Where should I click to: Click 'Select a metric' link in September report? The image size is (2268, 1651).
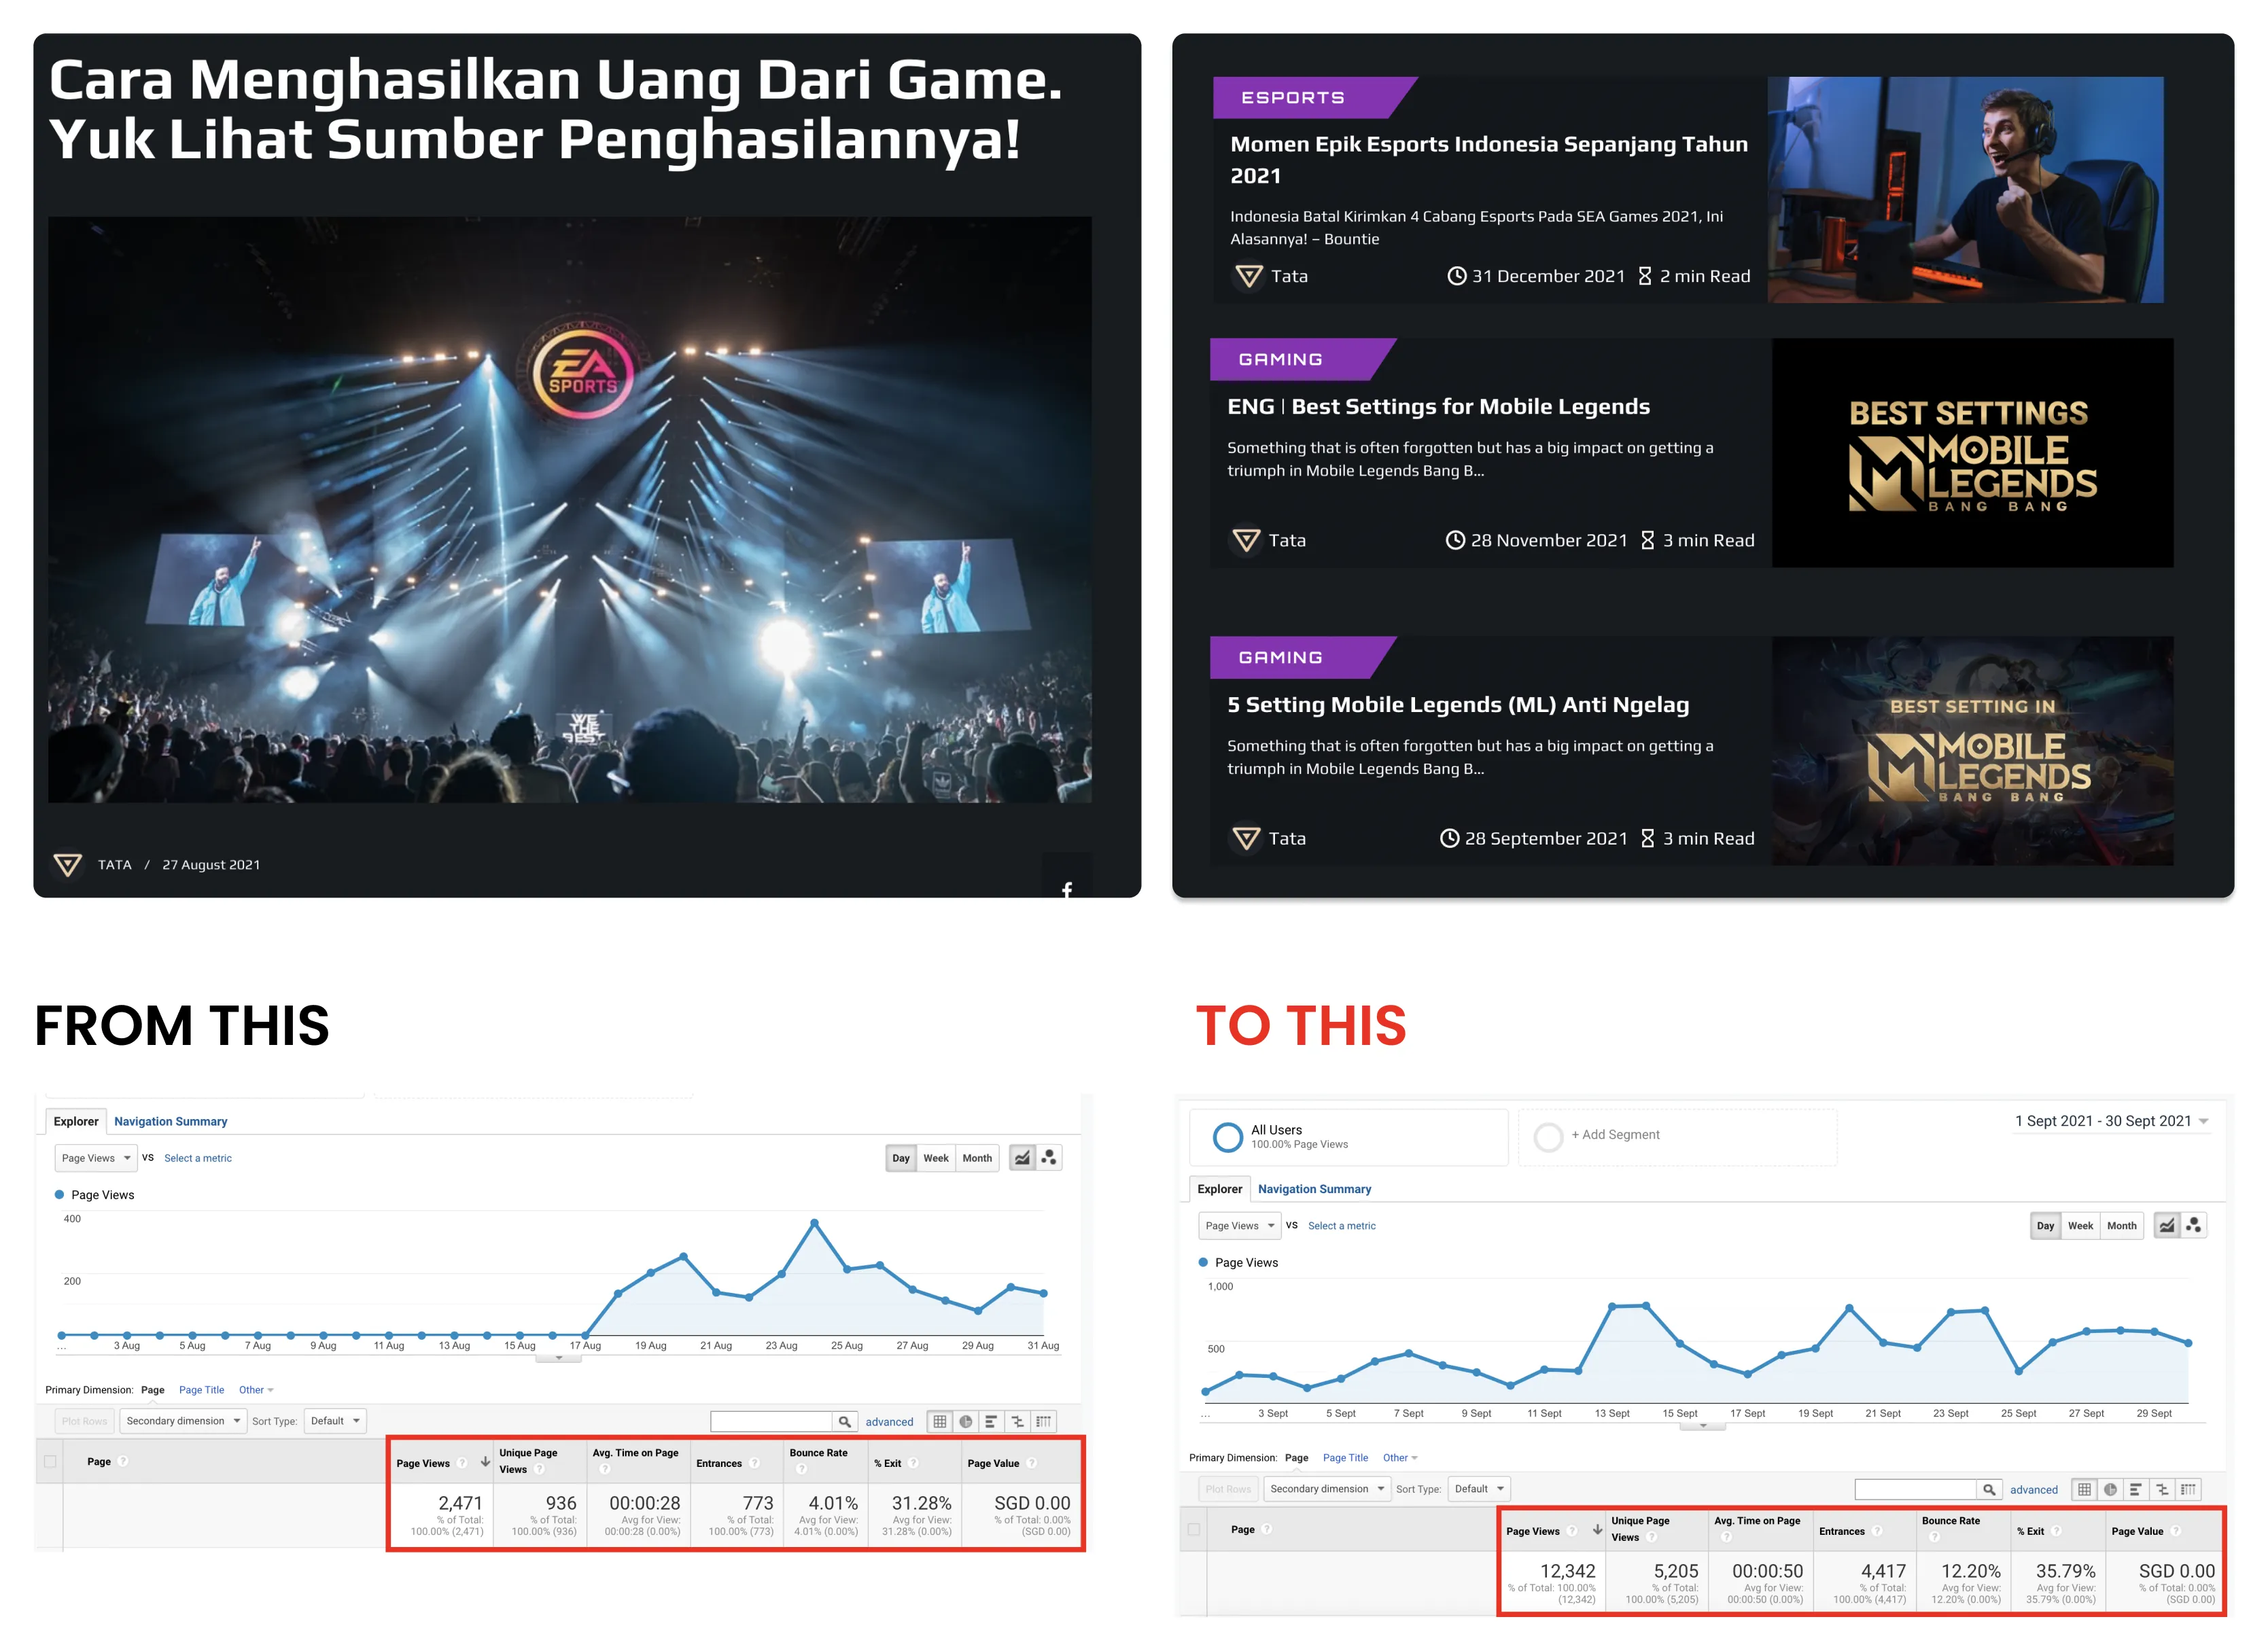pos(1341,1226)
